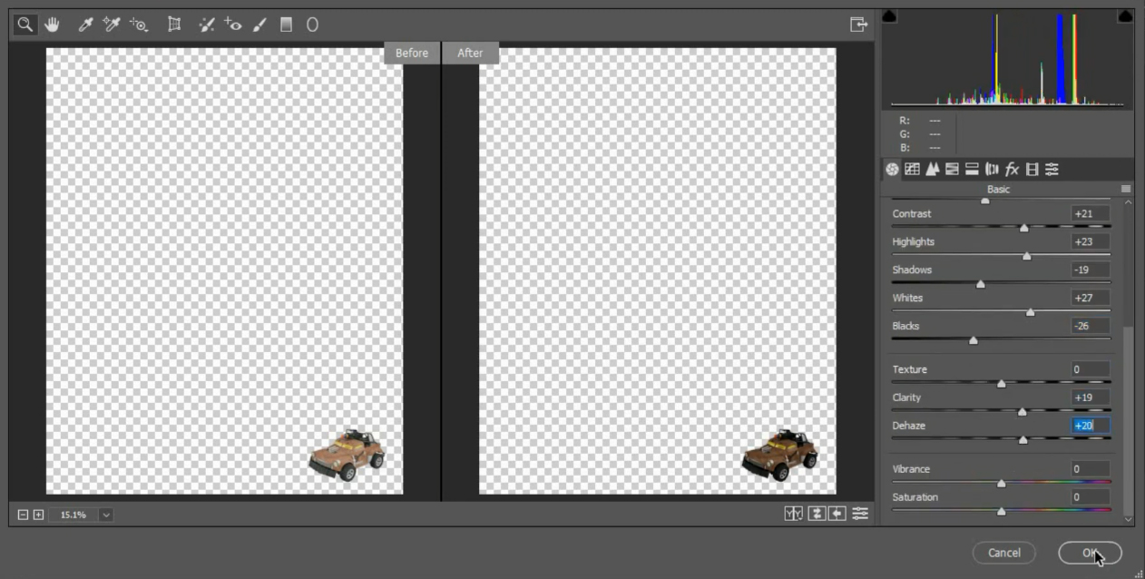The width and height of the screenshot is (1145, 579).
Task: Click the Saturation value field
Action: [1090, 498]
